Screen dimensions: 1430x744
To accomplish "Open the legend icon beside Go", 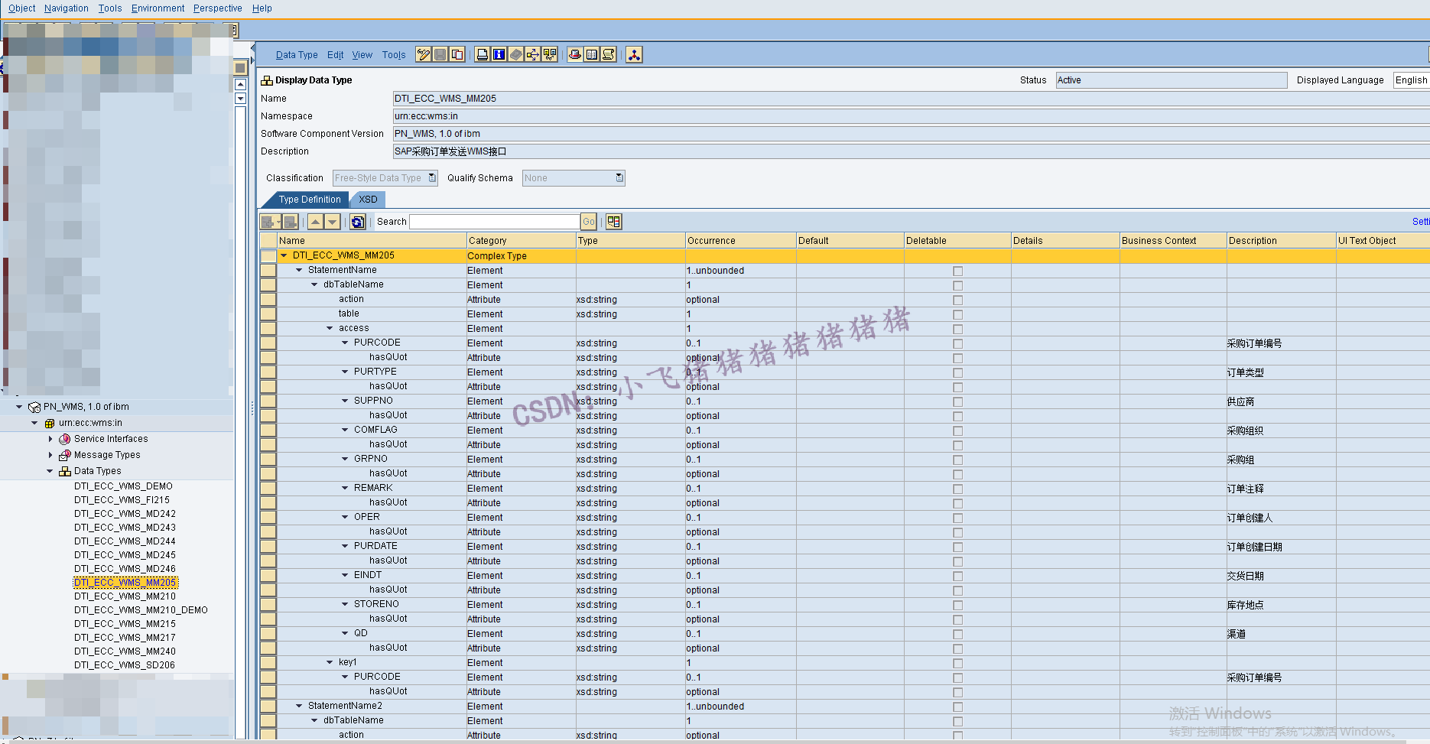I will (x=613, y=222).
